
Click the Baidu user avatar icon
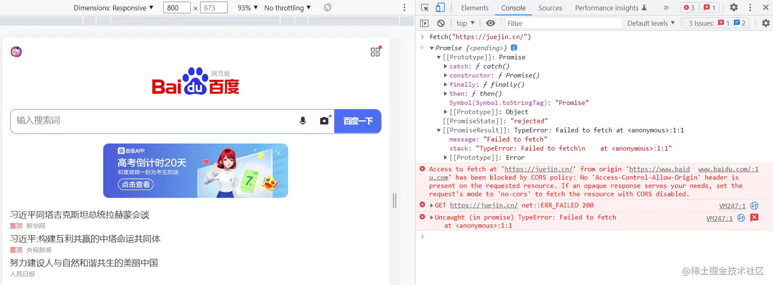[x=16, y=51]
